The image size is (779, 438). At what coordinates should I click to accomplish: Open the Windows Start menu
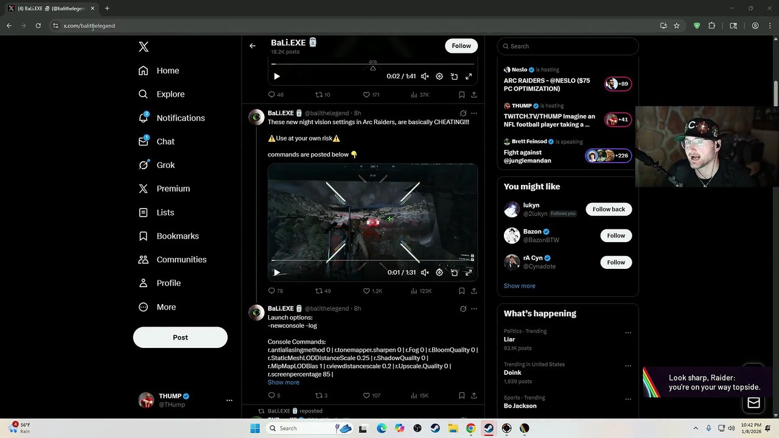tap(255, 428)
